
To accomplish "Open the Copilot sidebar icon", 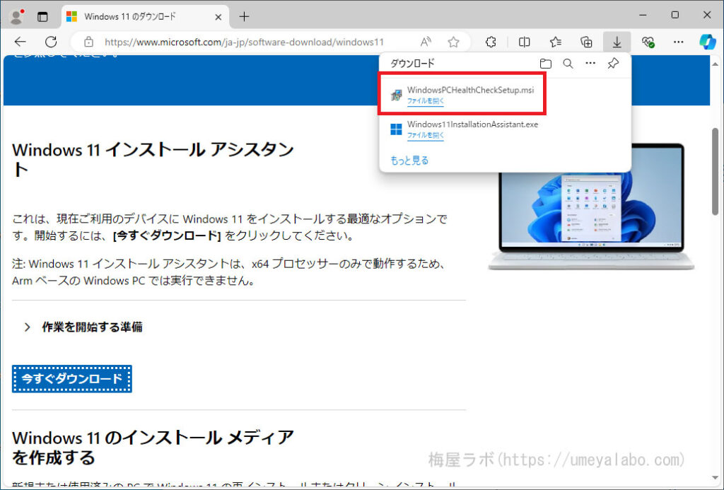I will click(x=707, y=42).
